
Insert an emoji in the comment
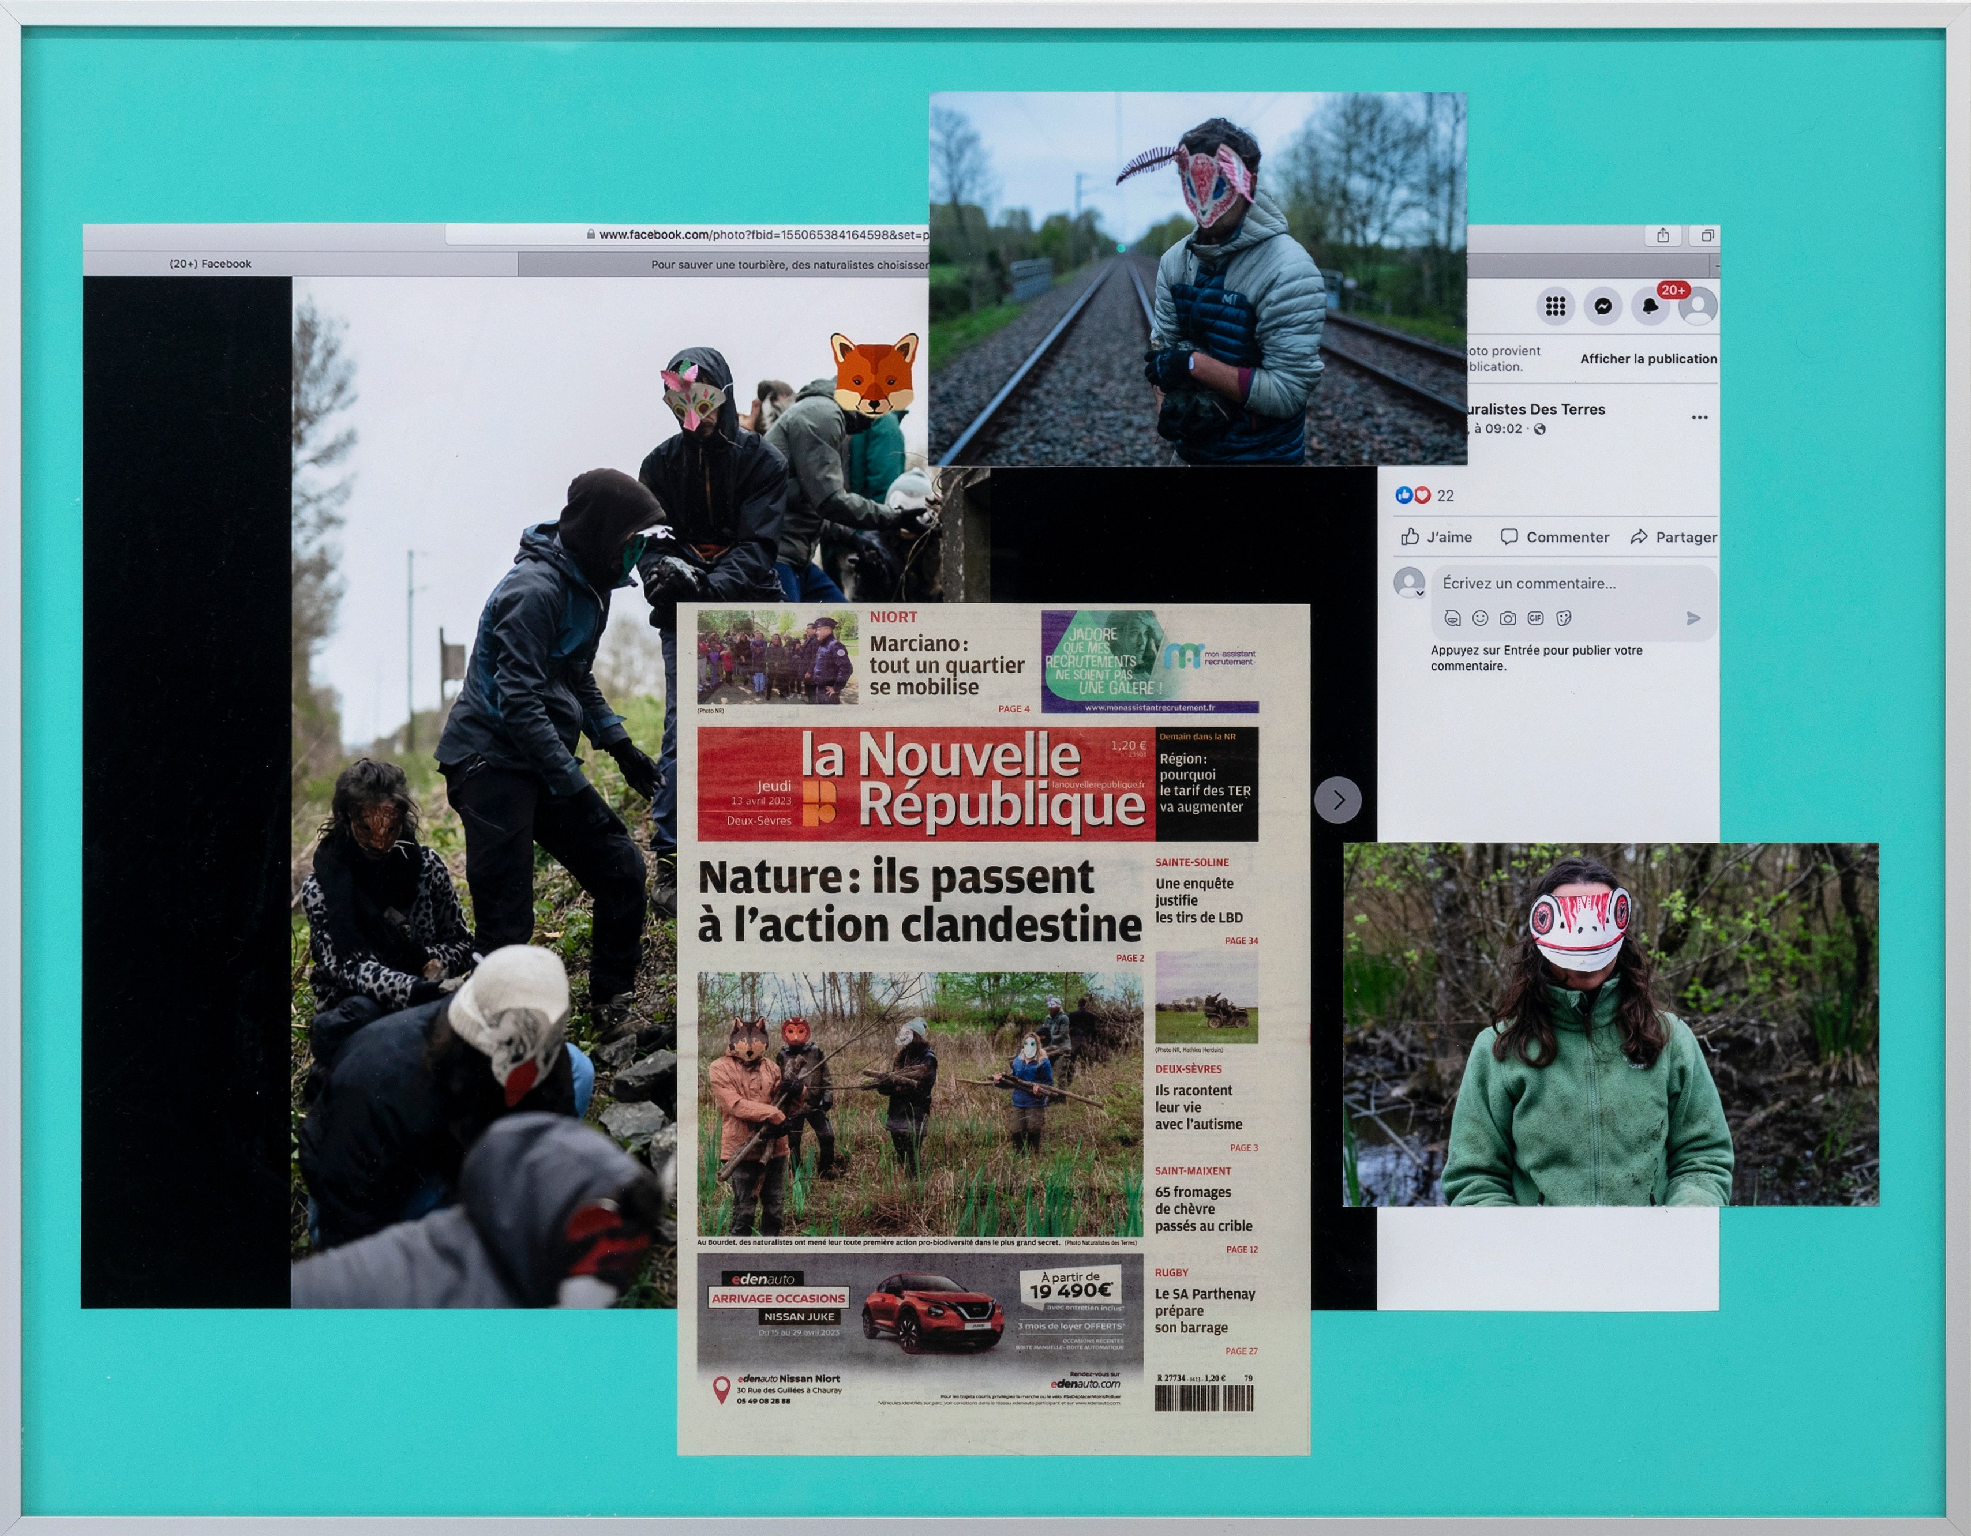point(1480,618)
